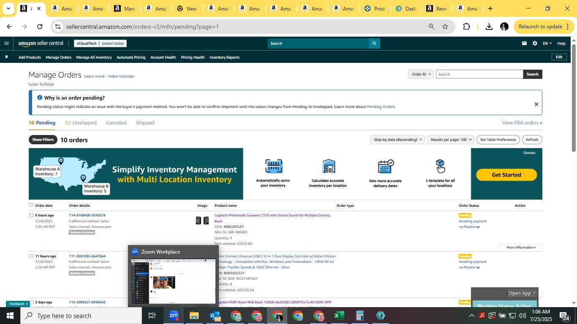Image resolution: width=577 pixels, height=324 pixels.
Task: Open the Video tutorials link
Action: point(121,76)
